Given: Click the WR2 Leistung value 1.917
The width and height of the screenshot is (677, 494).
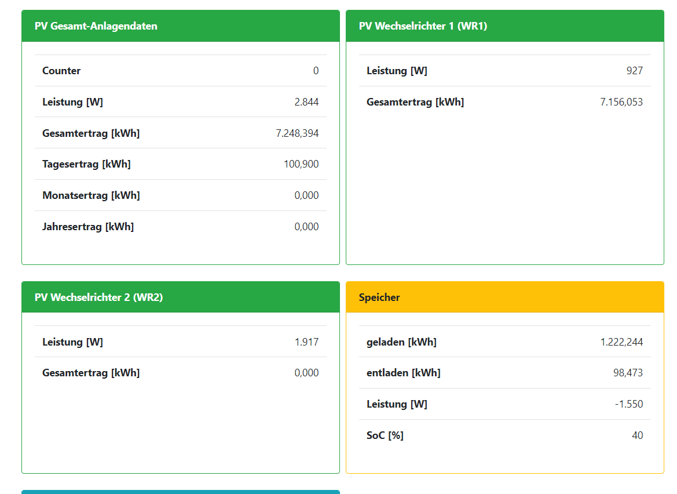Looking at the screenshot, I should (306, 342).
